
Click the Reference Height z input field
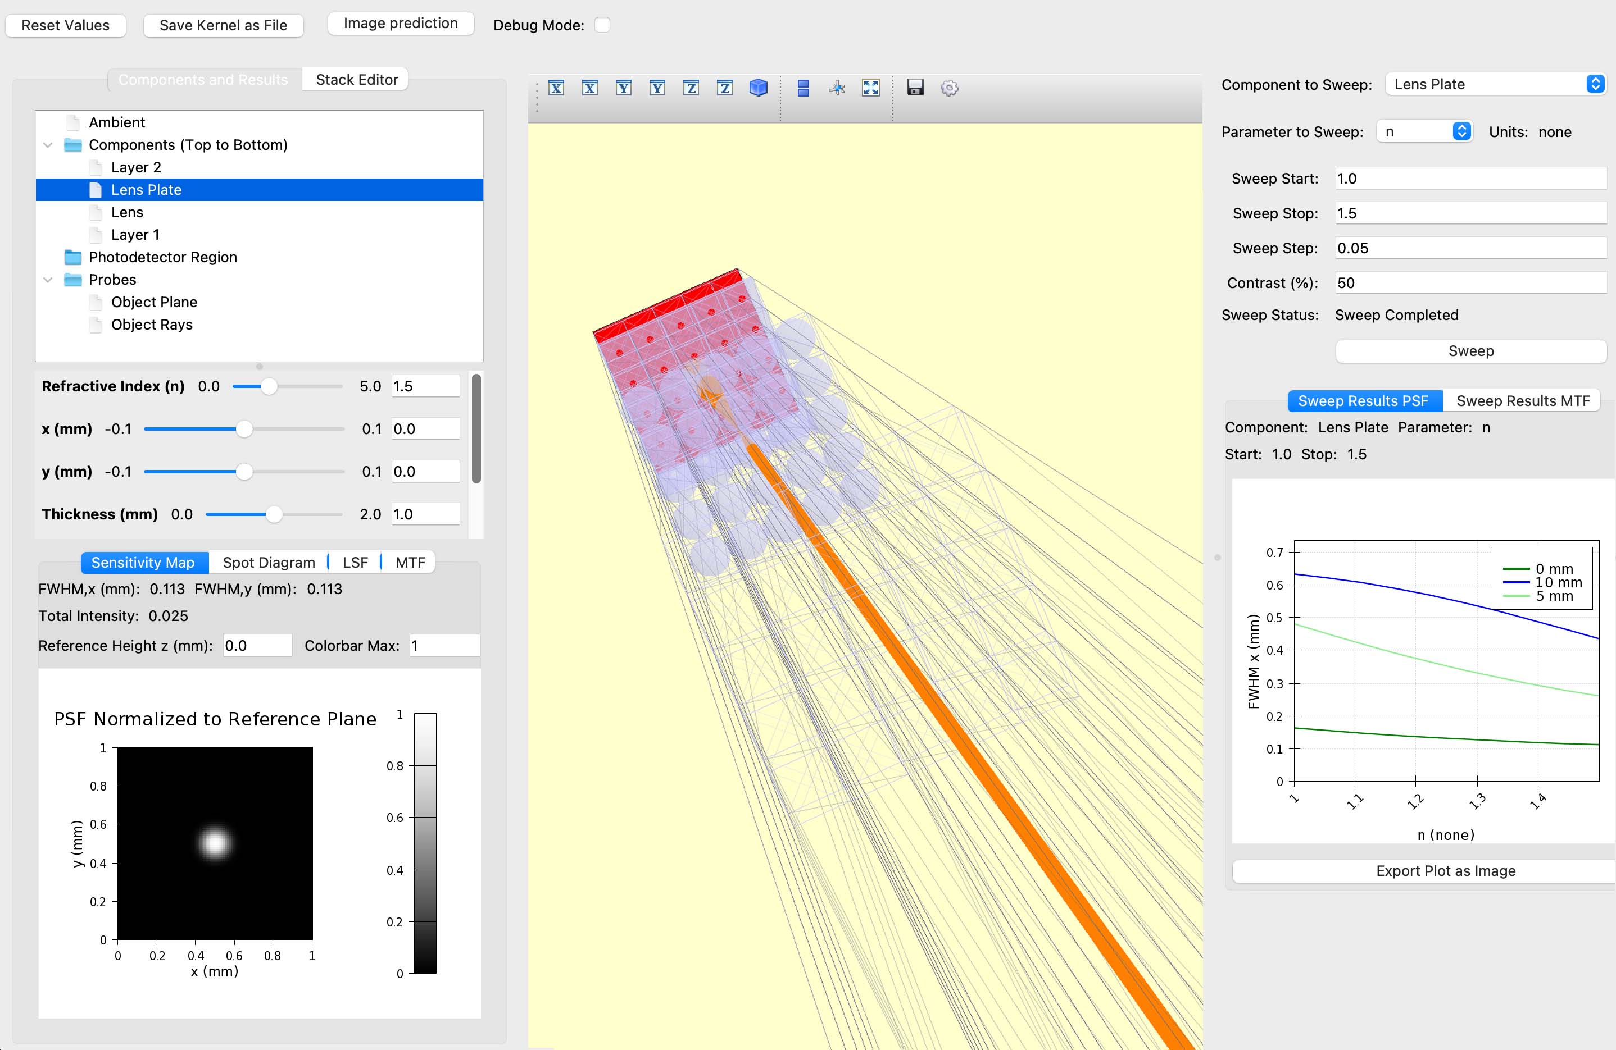point(257,646)
